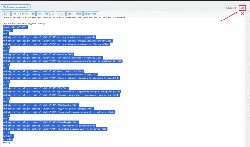The height and width of the screenshot is (147, 250).
Task: Click the closing </tbody> line
Action: pyautogui.click(x=8, y=136)
